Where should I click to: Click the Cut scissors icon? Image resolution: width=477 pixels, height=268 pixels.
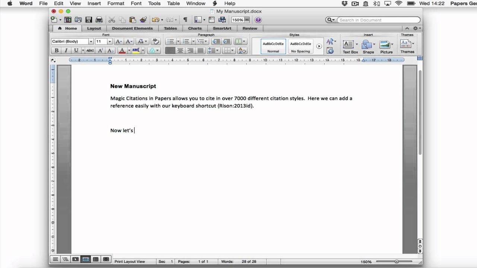point(112,20)
